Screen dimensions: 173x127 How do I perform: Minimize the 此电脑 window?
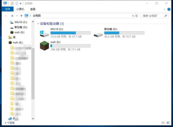pos(147,3)
